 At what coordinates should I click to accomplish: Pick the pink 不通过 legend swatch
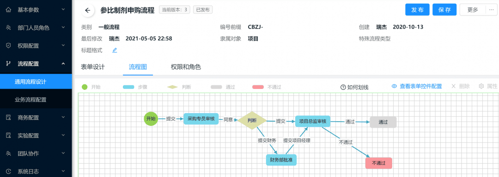point(258,87)
